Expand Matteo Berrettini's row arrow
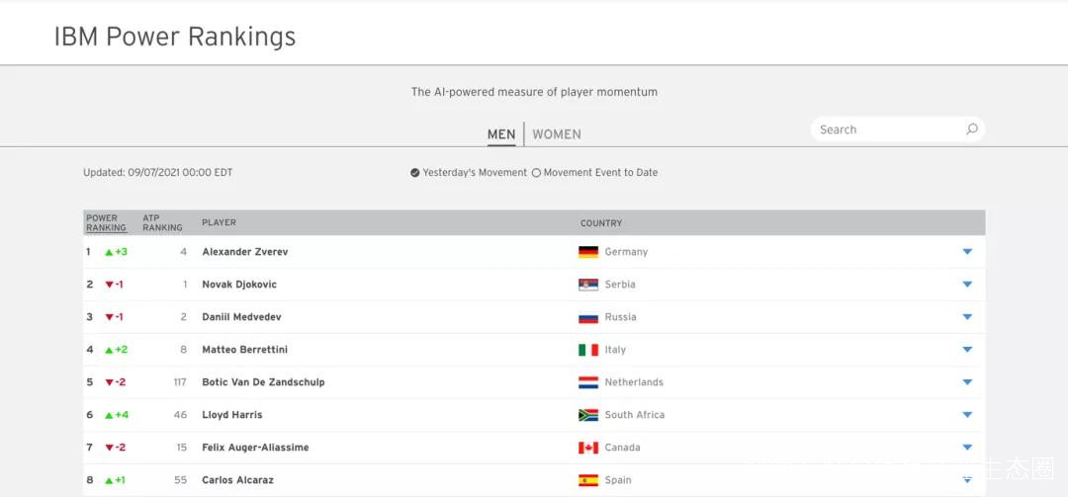The height and width of the screenshot is (497, 1068). coord(967,350)
